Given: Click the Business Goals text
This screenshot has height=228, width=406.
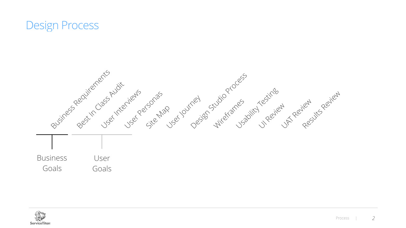Looking at the screenshot, I should pyautogui.click(x=52, y=163).
